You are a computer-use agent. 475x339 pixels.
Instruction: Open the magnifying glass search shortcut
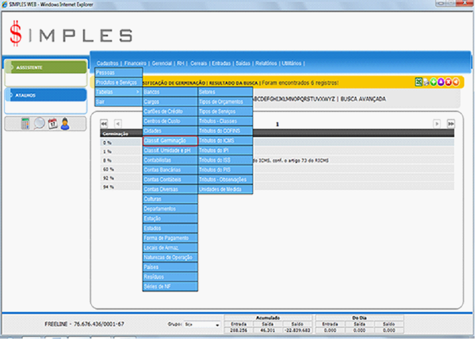pos(39,124)
